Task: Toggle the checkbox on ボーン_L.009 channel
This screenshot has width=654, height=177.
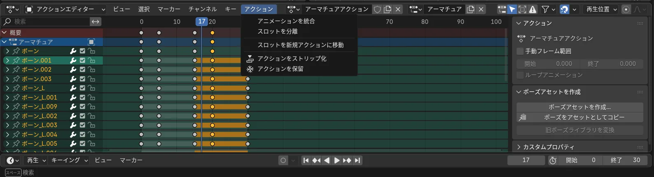Action: click(x=82, y=107)
